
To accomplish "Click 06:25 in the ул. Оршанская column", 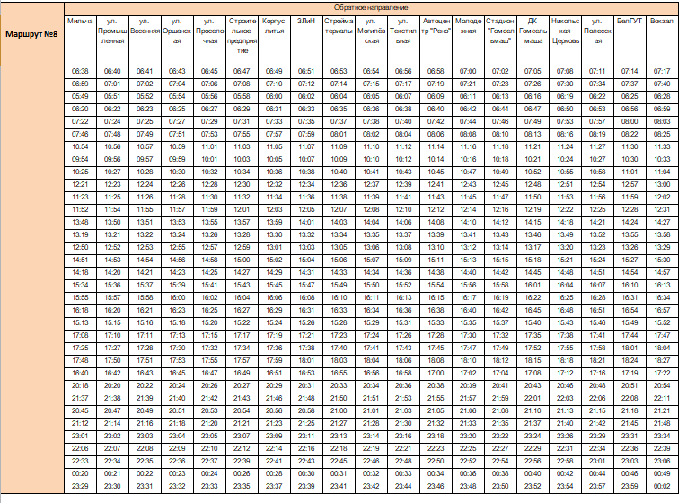I will (x=177, y=109).
